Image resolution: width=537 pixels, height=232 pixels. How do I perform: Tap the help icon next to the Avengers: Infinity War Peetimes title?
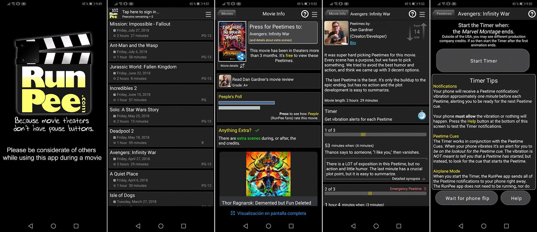click(x=412, y=14)
